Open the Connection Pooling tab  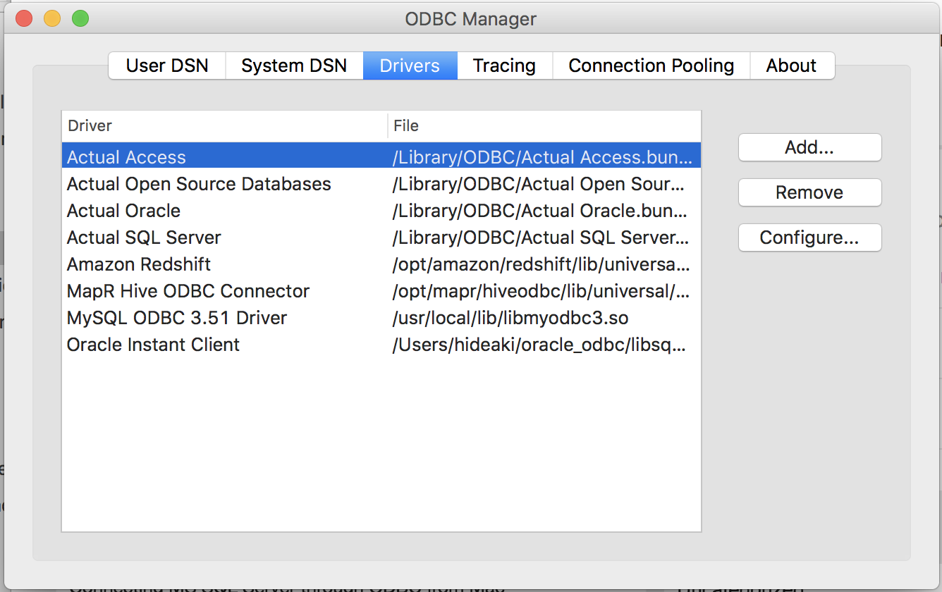tap(651, 65)
